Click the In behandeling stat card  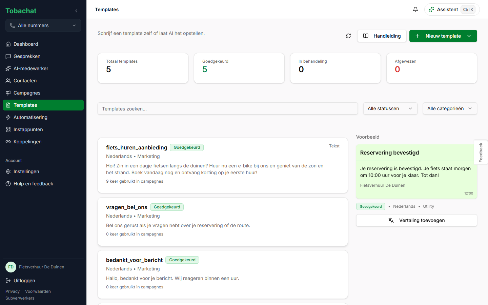click(335, 68)
